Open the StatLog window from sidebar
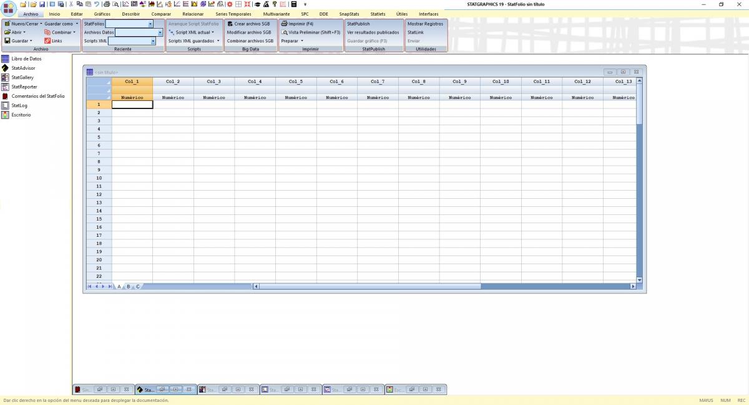Image resolution: width=749 pixels, height=405 pixels. [x=19, y=105]
